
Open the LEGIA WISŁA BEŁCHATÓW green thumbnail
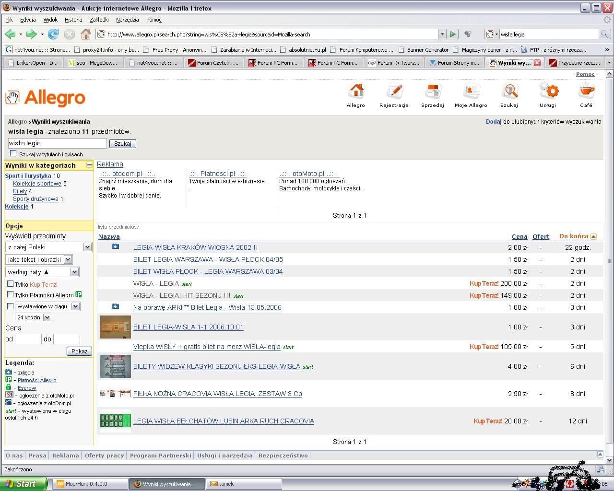pos(116,421)
